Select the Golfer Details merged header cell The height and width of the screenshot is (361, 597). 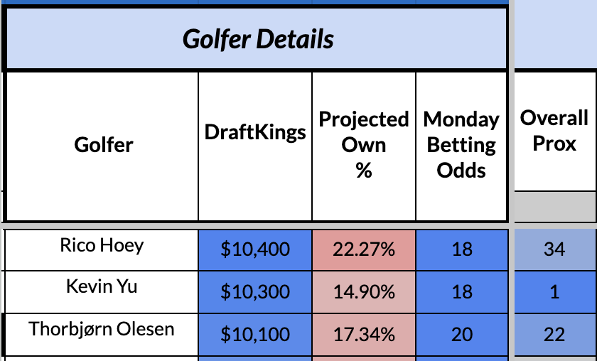[x=257, y=39]
